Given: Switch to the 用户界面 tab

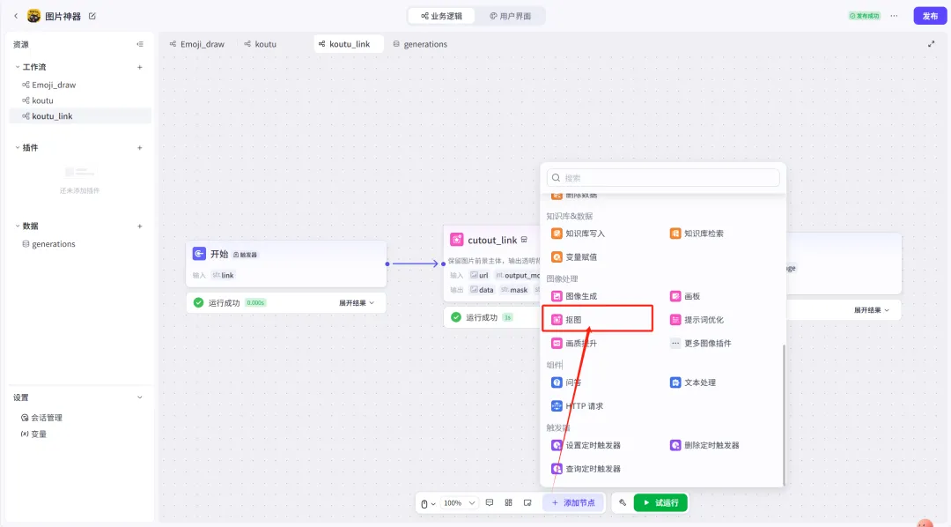Looking at the screenshot, I should point(511,16).
